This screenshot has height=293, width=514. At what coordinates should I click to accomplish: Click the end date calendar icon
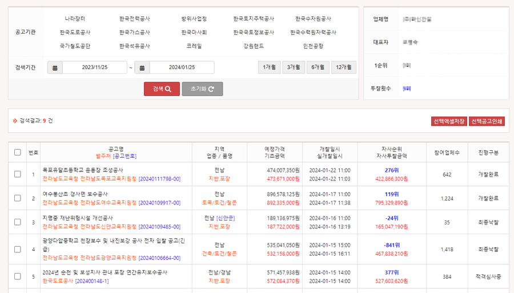coord(142,67)
